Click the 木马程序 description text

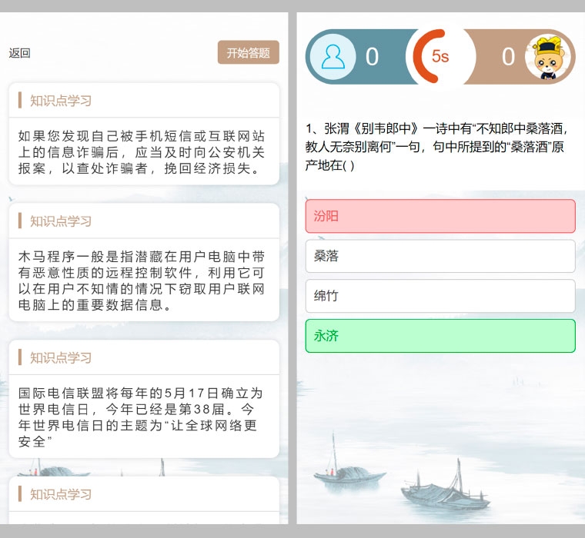(143, 280)
